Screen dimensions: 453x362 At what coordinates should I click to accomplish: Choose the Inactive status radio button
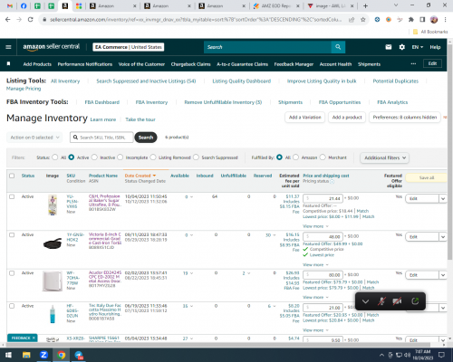point(94,157)
